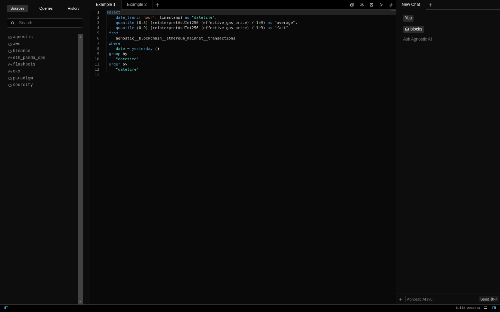Click the copy query icon in editor toolbar
Screen dimensions: 500x312
[352, 5]
